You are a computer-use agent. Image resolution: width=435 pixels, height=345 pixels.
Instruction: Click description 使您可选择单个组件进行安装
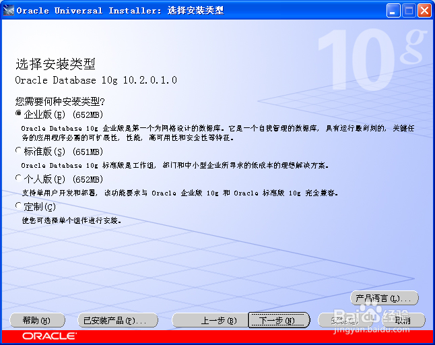pos(71,220)
